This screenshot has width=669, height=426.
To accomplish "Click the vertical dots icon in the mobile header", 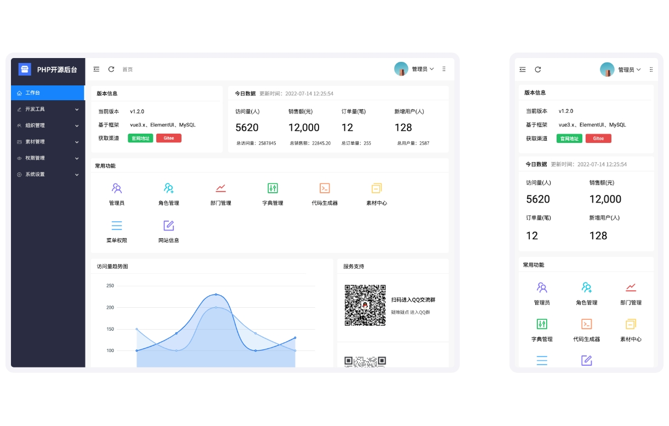I will point(651,70).
